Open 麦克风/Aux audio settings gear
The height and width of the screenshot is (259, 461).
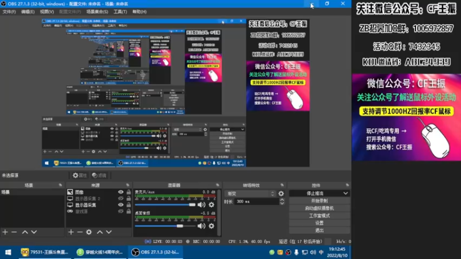(211, 205)
